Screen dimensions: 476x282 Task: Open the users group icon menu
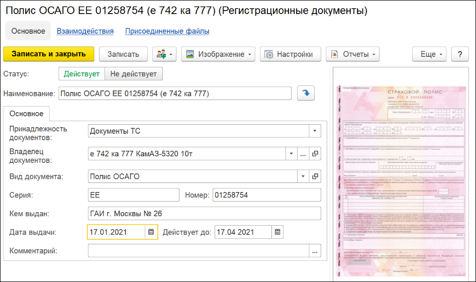pos(164,54)
